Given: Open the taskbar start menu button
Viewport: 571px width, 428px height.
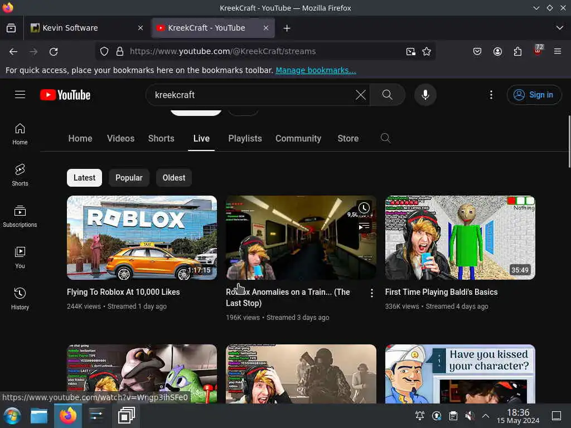Looking at the screenshot, I should 12,416.
